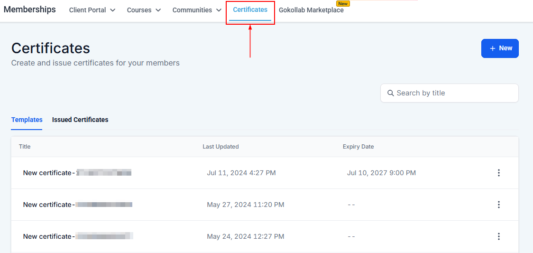533x253 pixels.
Task: Expand the Client Portal dropdown
Action: coord(92,10)
